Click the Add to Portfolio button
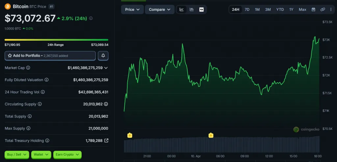337x162 pixels. 50,56
